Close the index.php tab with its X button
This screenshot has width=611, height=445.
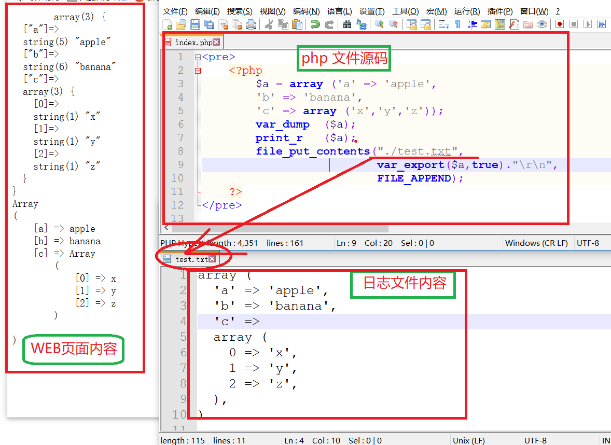216,43
